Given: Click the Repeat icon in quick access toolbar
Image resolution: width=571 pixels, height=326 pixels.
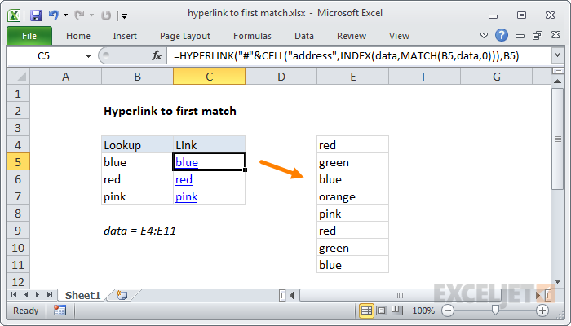Looking at the screenshot, I should (x=106, y=15).
